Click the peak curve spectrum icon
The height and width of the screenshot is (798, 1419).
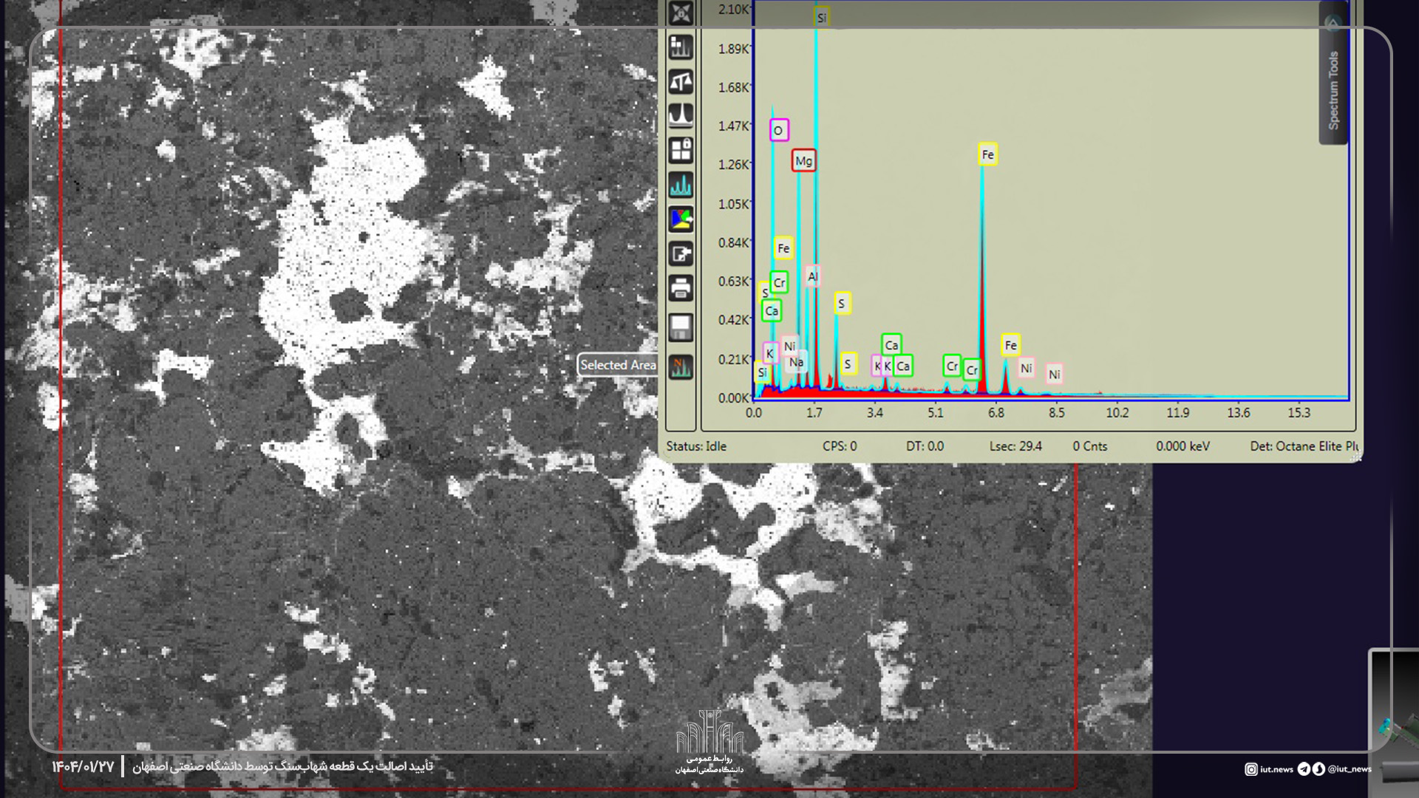[x=681, y=116]
